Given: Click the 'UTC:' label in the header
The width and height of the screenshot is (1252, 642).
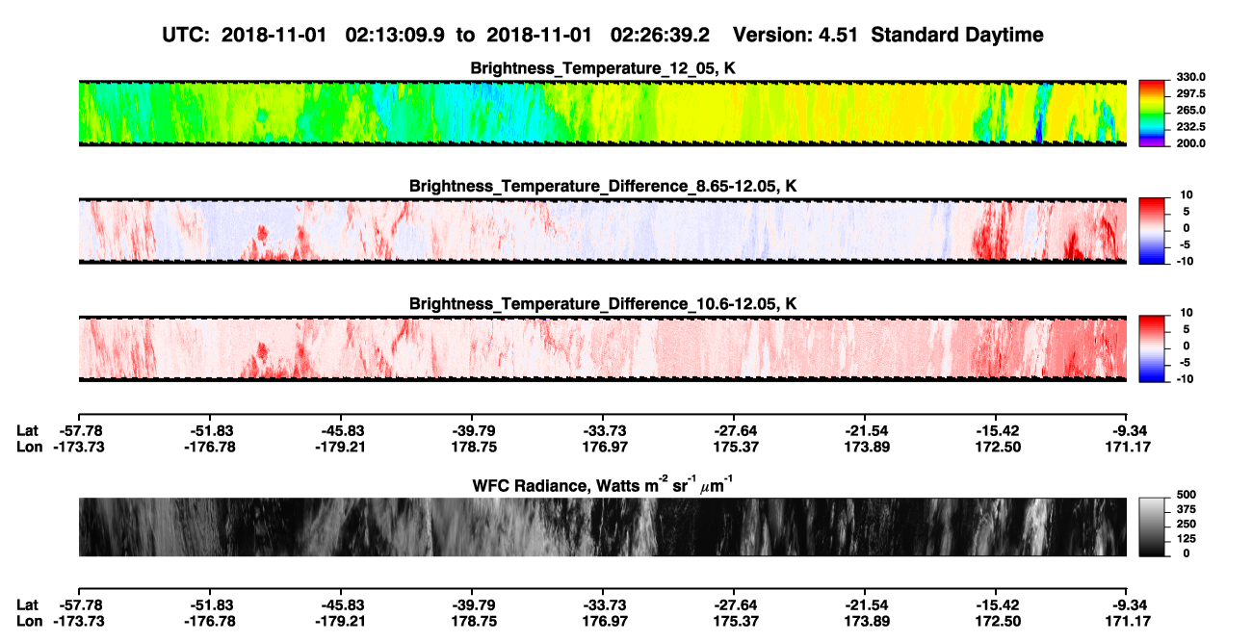Looking at the screenshot, I should [187, 35].
